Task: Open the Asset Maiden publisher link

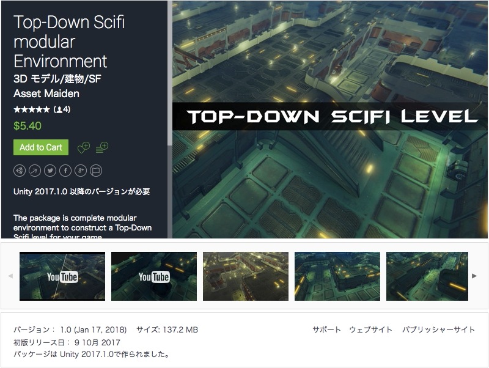Action: tap(46, 94)
